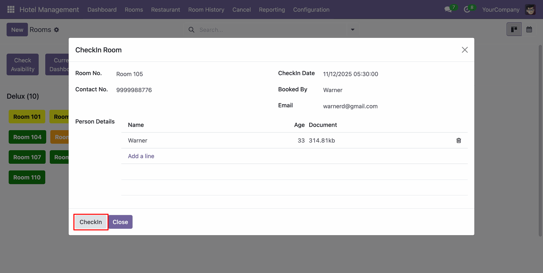Screen dimensions: 543x273
Task: Open the Reporting menu
Action: point(271,10)
